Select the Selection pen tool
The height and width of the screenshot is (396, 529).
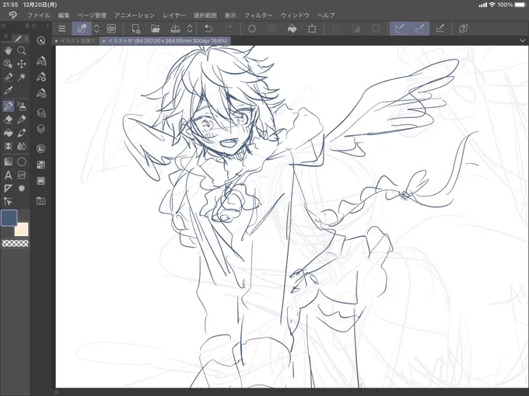(8, 77)
